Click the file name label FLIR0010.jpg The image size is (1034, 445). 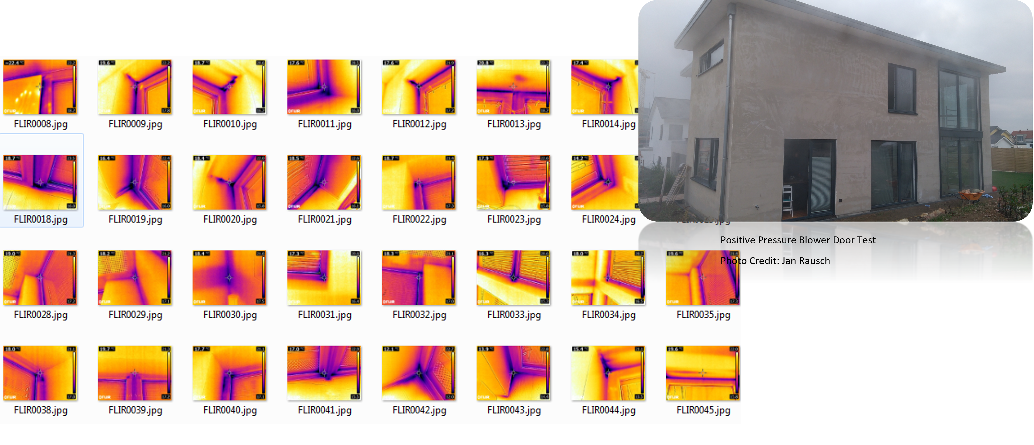[x=230, y=124]
